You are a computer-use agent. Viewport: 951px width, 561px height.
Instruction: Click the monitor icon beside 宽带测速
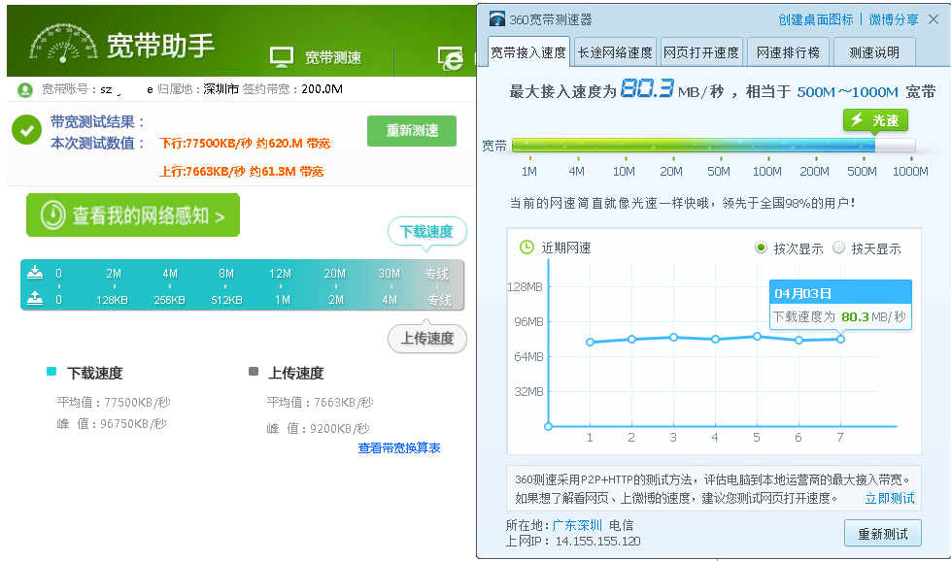pos(282,57)
